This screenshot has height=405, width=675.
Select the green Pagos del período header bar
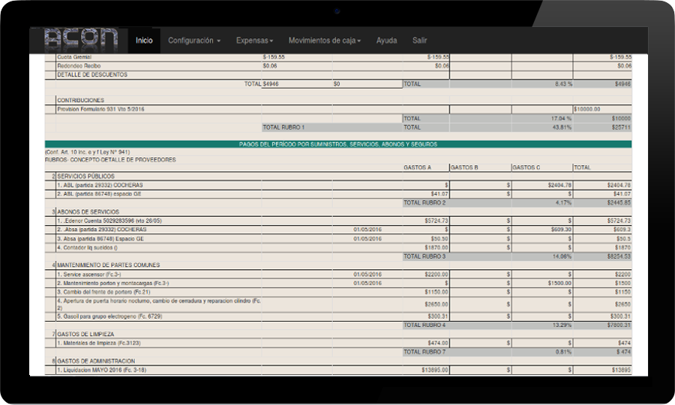coord(337,144)
